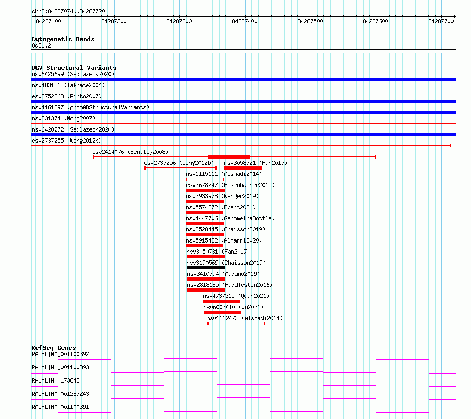Click the red bar of nsv6003410
This screenshot has width=471, height=419.
222,312
